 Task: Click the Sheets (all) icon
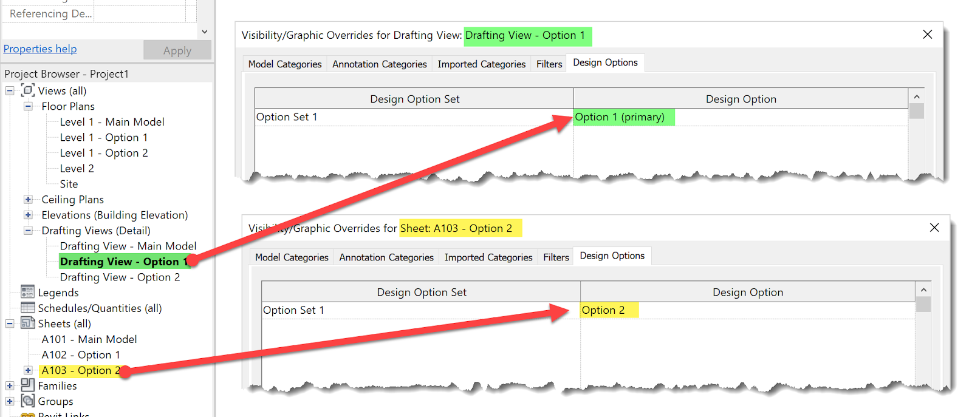point(28,323)
